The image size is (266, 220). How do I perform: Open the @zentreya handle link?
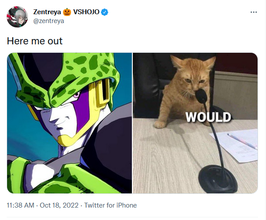(x=49, y=21)
